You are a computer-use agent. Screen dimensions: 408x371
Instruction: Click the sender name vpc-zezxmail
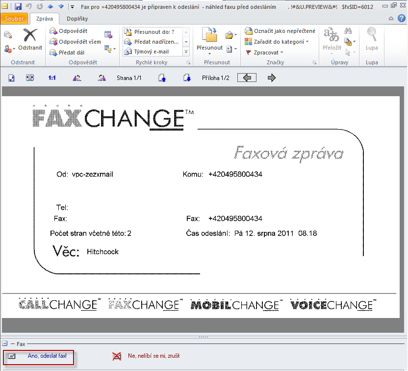click(92, 174)
